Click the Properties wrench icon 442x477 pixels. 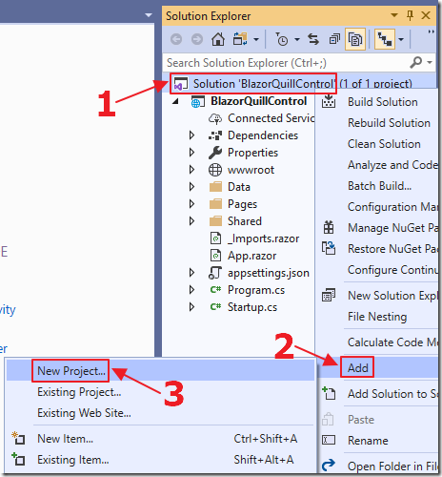pyautogui.click(x=215, y=153)
